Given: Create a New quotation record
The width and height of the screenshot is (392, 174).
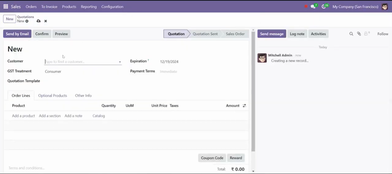Looking at the screenshot, I should coord(10,19).
